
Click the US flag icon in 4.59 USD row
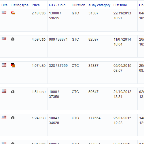click(x=4, y=39)
